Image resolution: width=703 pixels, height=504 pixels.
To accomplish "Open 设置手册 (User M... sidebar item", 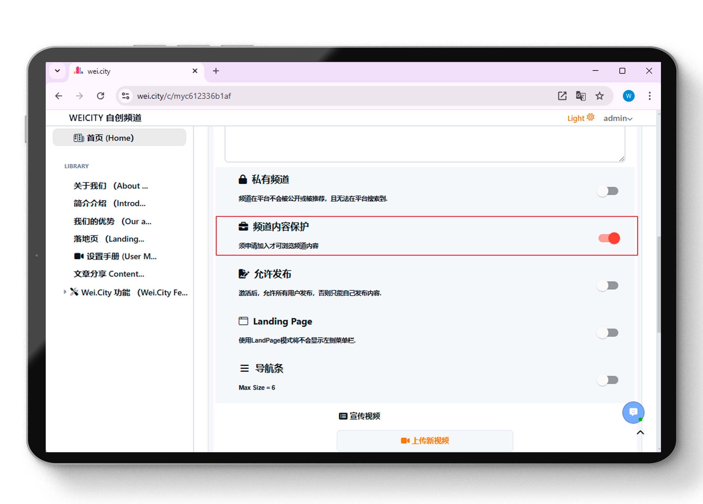I will tap(115, 256).
